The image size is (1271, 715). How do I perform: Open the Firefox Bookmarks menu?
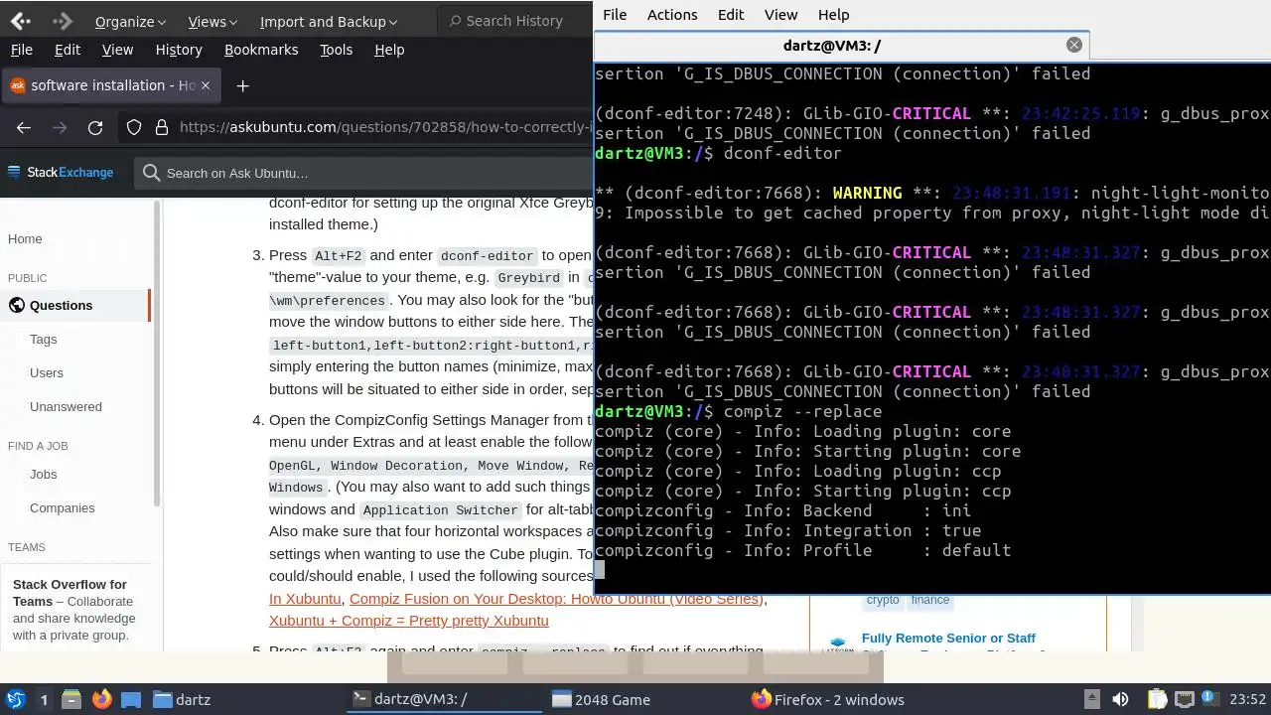[x=261, y=50]
